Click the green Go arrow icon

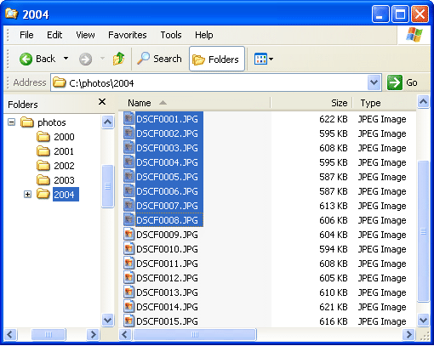click(395, 82)
